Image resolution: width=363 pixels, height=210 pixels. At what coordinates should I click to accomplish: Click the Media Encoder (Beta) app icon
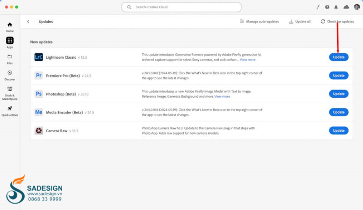(x=39, y=112)
